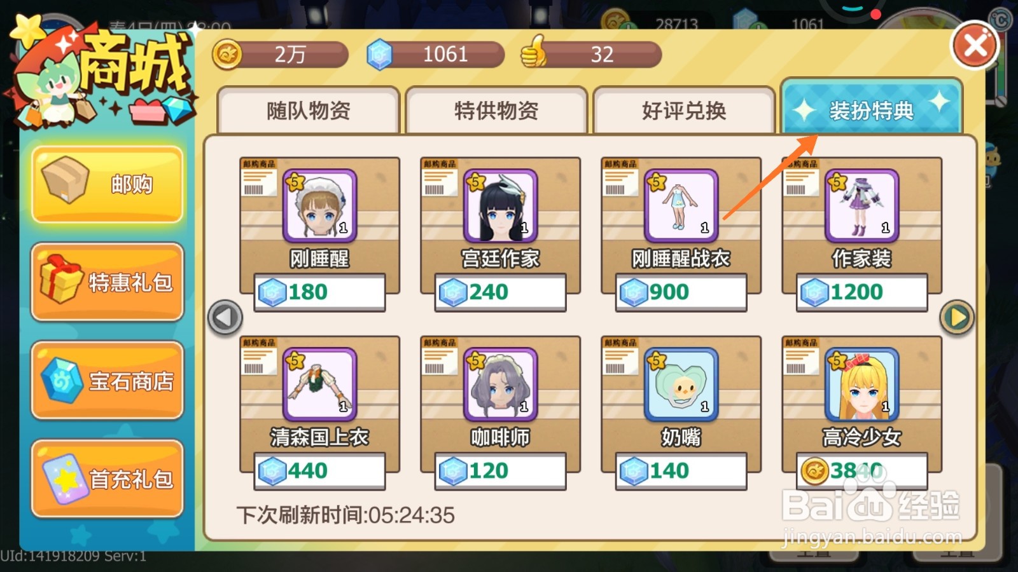1018x572 pixels.
Task: Open the 特惠礼包 gift pack section
Action: pyautogui.click(x=107, y=282)
